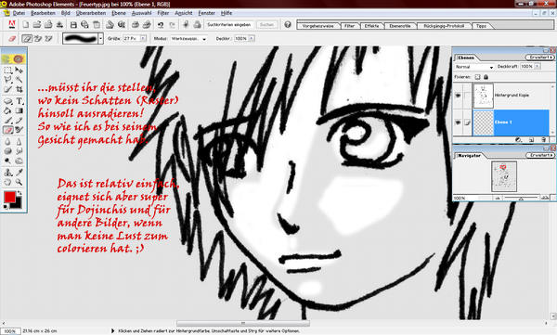Viewport: 557px width, 335px height.
Task: Toggle the lock transparent pixels checkbox
Action: pyautogui.click(x=478, y=77)
